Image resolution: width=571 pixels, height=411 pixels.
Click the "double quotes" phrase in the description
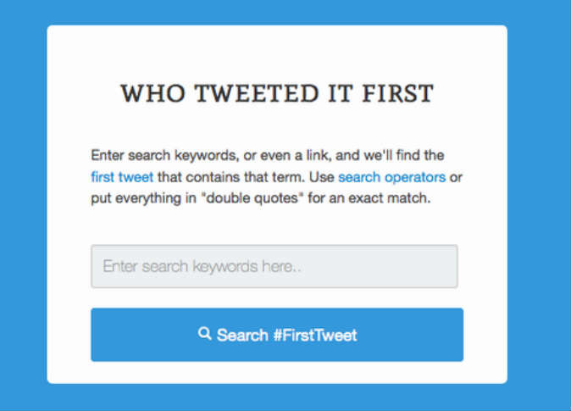[x=281, y=199]
